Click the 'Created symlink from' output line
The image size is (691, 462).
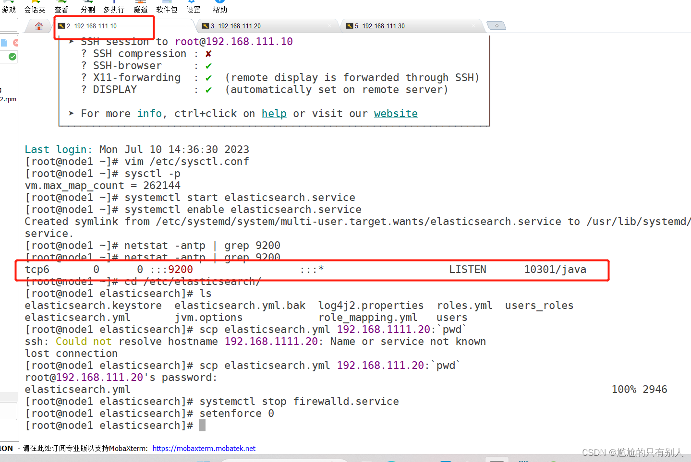coord(358,222)
